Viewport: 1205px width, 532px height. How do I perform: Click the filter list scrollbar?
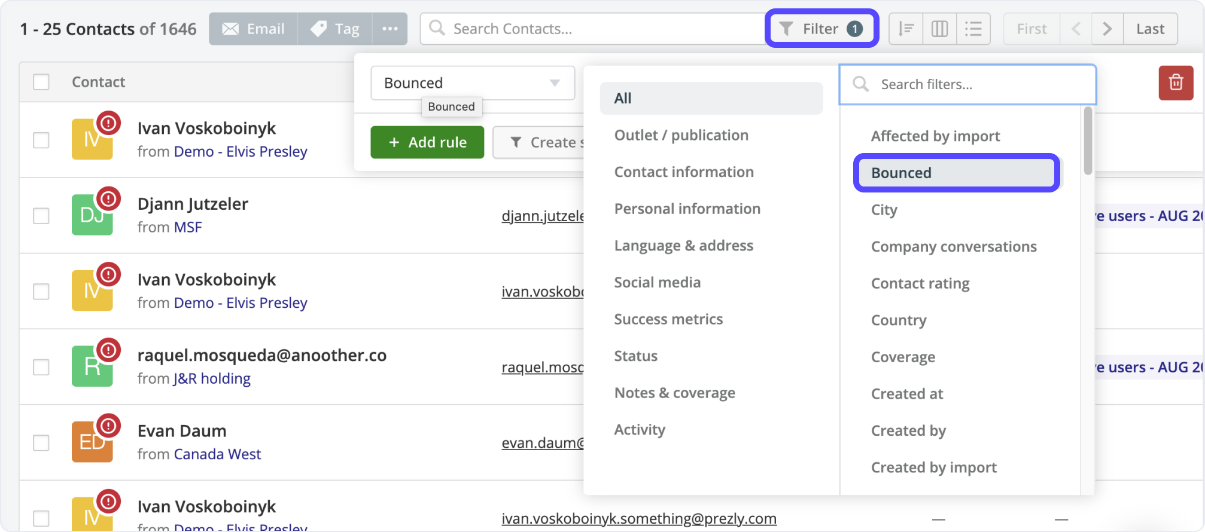(1088, 141)
